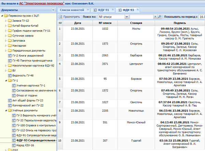Open Согласование на увеличение tree item

(36, 91)
